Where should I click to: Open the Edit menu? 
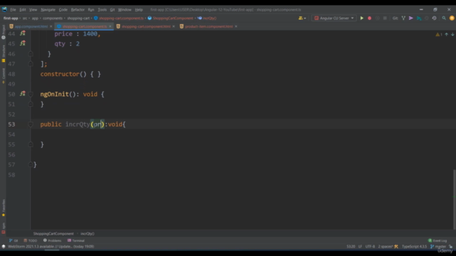point(22,9)
